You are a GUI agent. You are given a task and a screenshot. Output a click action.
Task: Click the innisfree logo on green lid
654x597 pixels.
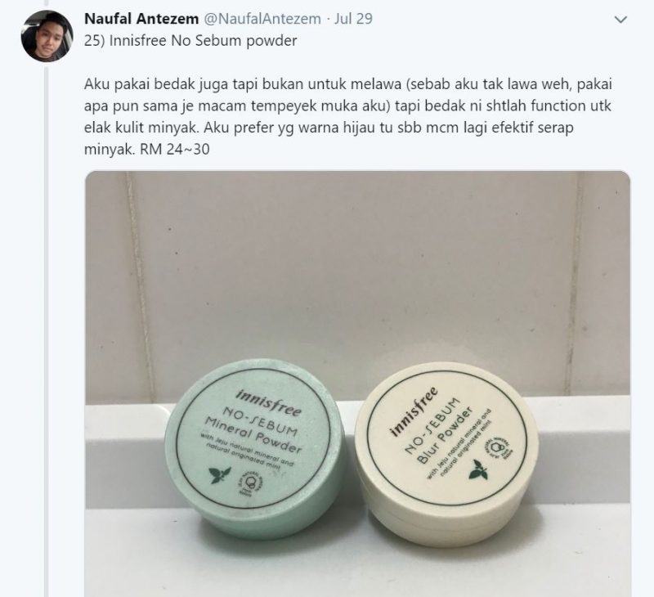tap(269, 402)
